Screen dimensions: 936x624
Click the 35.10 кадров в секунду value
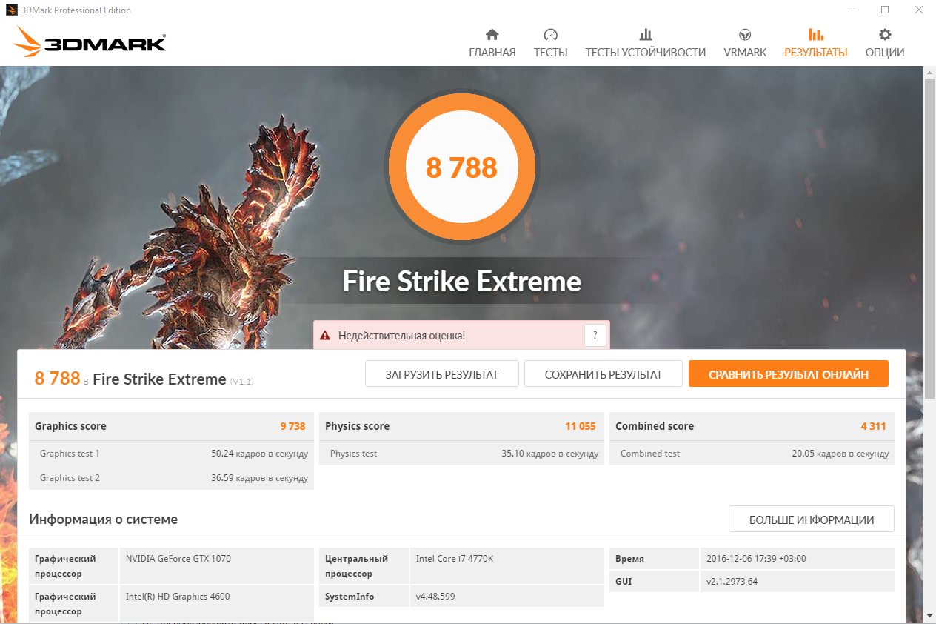pos(549,454)
